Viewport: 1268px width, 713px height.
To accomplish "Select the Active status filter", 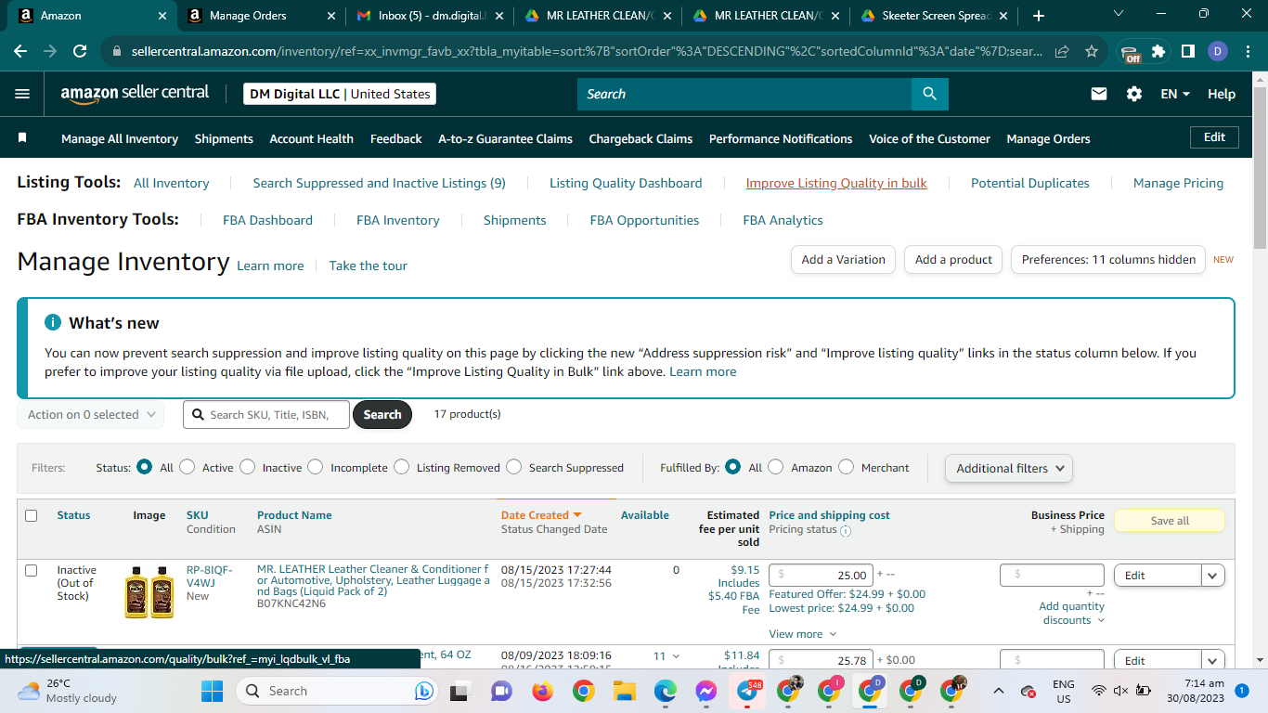I will (x=188, y=467).
